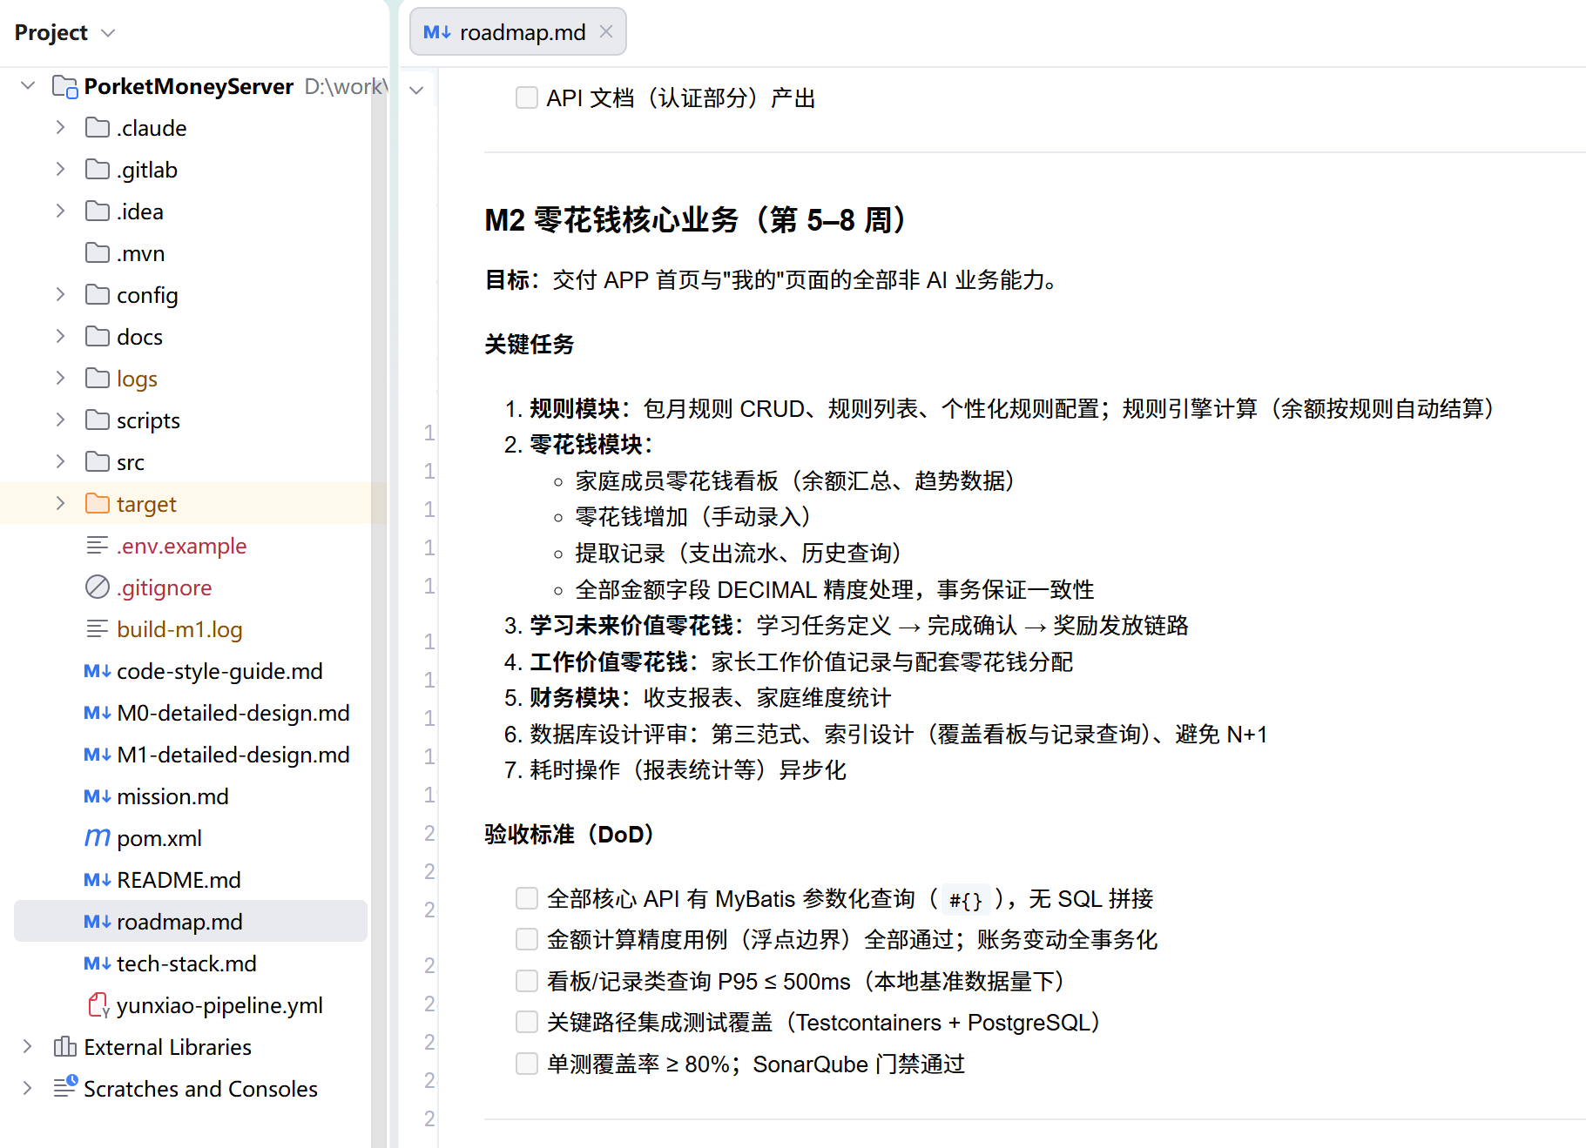Check the MyBatis 参数化查询 checkbox
Image resolution: width=1586 pixels, height=1148 pixels.
pyautogui.click(x=527, y=898)
